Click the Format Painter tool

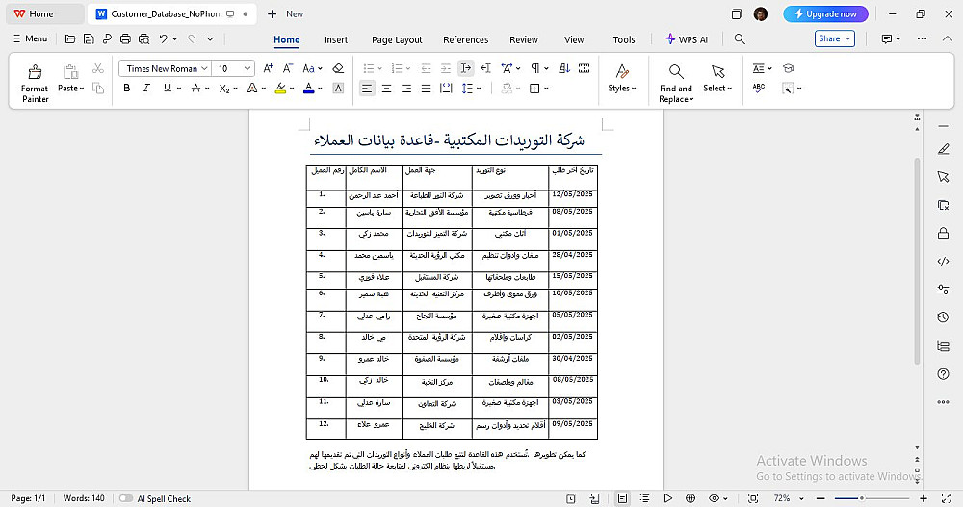click(x=35, y=84)
